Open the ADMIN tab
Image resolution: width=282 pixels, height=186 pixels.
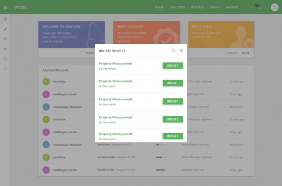tap(215, 8)
